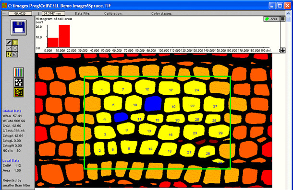The width and height of the screenshot is (293, 190).
Task: Select the circular region tool
Action: pos(15,48)
